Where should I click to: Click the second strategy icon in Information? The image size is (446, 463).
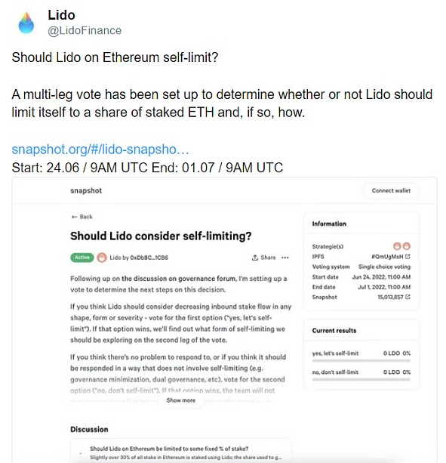click(x=407, y=246)
